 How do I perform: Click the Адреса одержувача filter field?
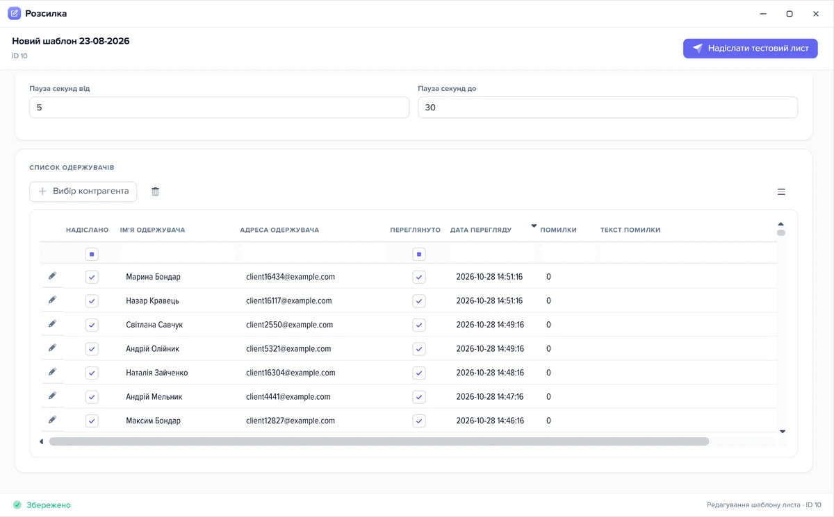[313, 254]
